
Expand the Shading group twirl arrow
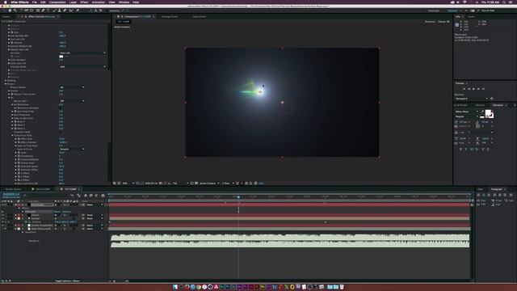point(6,80)
